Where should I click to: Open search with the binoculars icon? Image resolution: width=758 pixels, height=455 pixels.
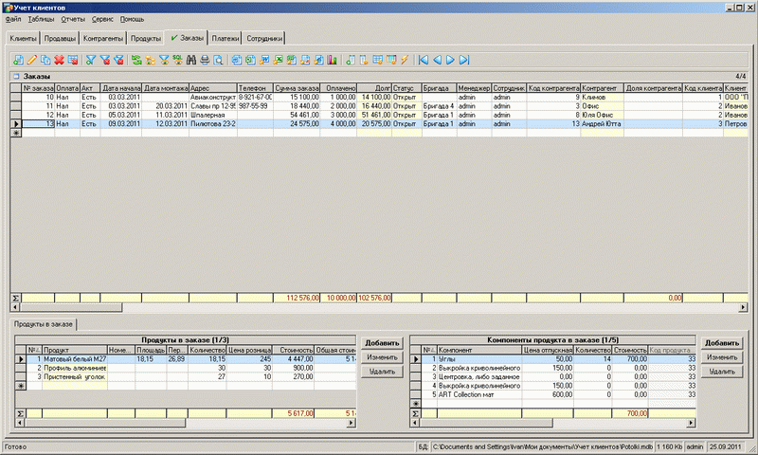pyautogui.click(x=190, y=60)
